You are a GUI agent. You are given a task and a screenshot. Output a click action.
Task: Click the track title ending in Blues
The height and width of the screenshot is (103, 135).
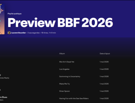(x=4, y=97)
